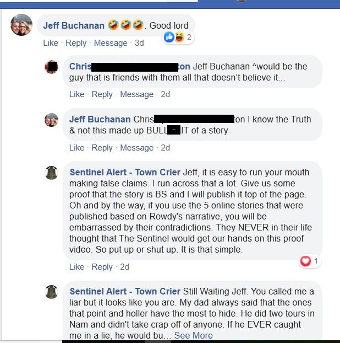Click the thumbs-up and laughing reaction icons on Jeff's comment
The width and height of the screenshot is (340, 343).
(x=173, y=37)
